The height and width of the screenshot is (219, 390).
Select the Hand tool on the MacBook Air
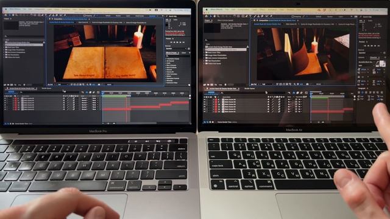click(214, 16)
